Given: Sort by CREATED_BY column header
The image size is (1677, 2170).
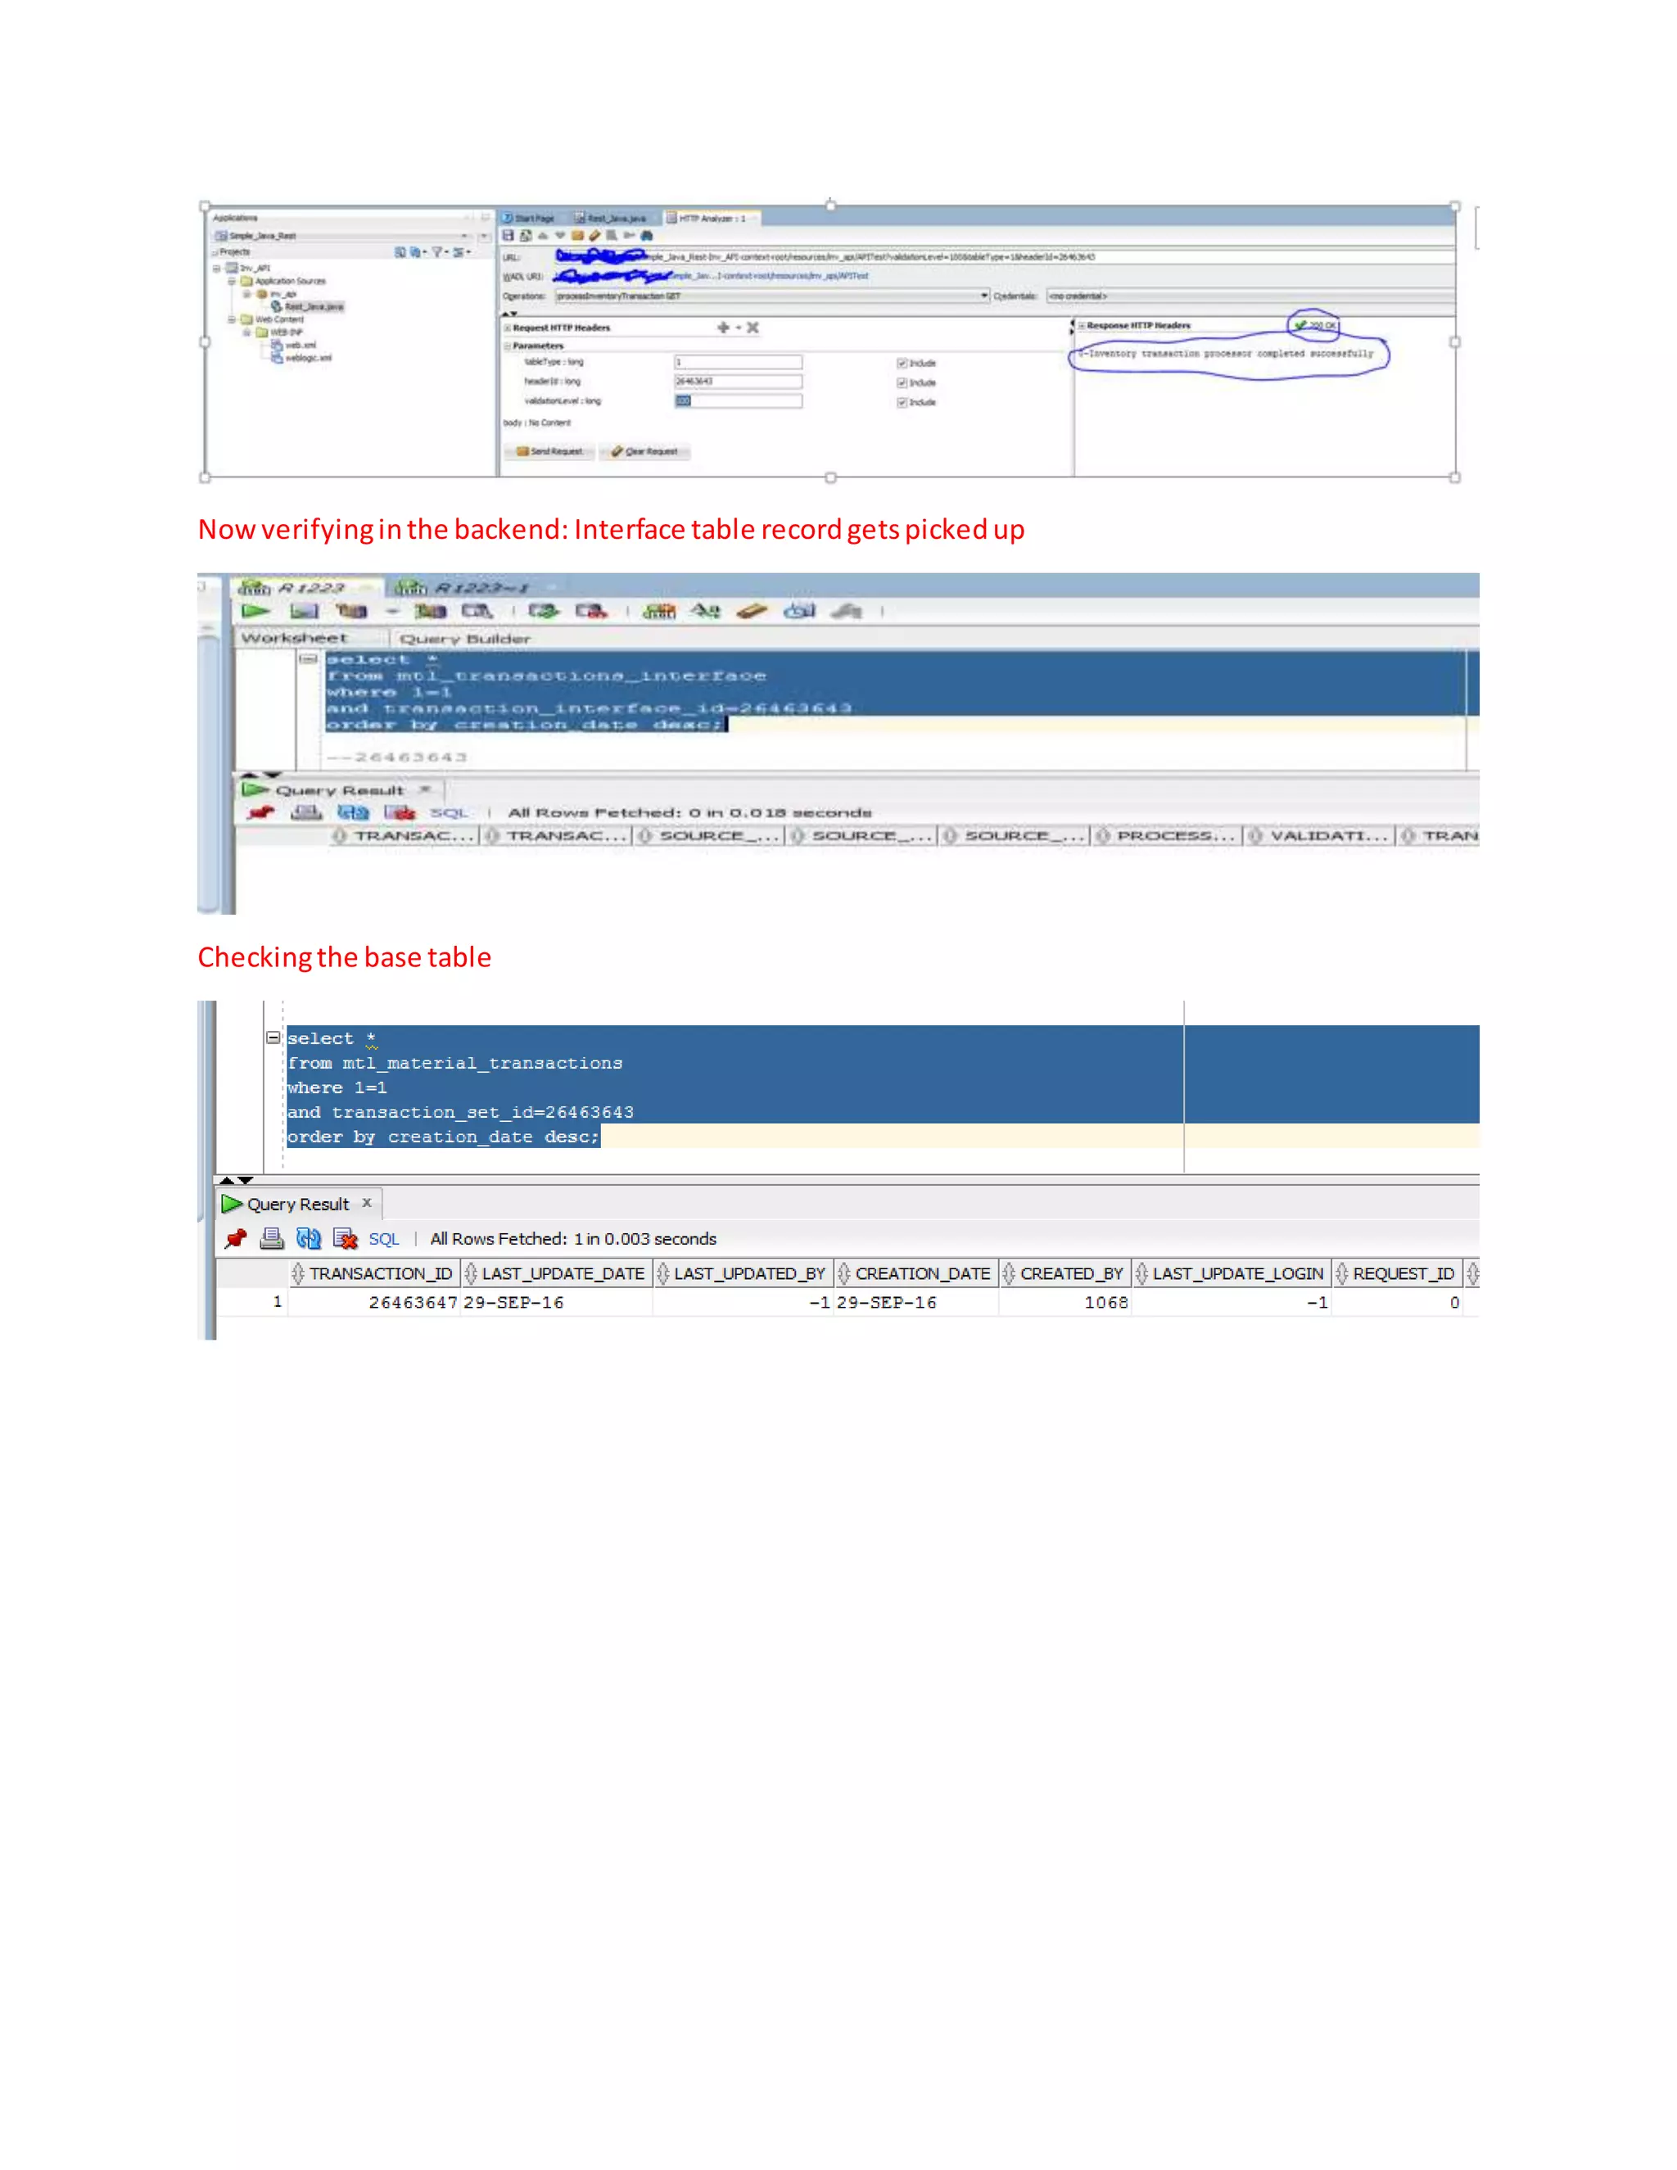Looking at the screenshot, I should [x=1064, y=1274].
